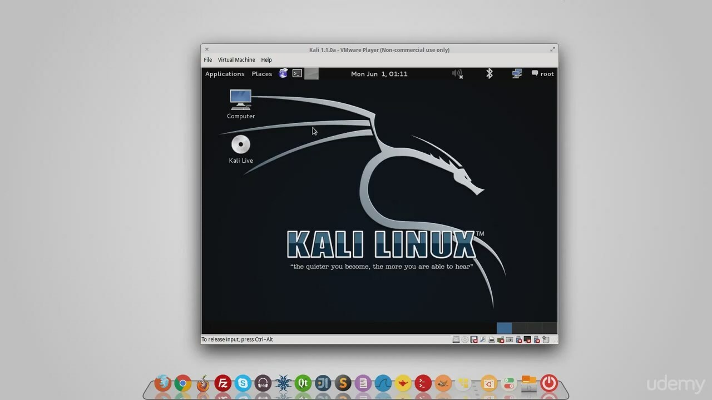Open Sublime Text from the dock
Viewport: 712px width, 400px height.
pos(343,383)
